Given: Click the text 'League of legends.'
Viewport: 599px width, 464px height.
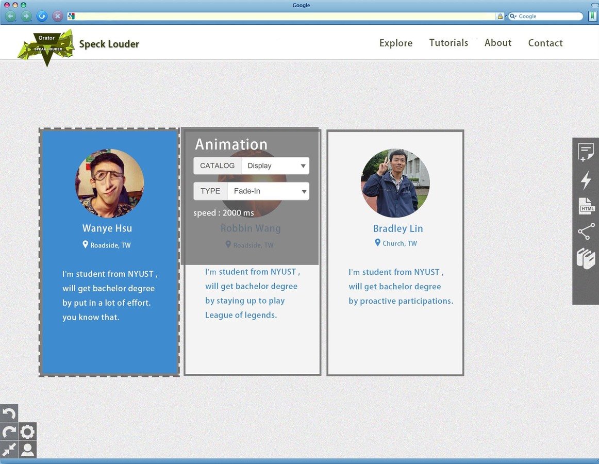Looking at the screenshot, I should tap(241, 315).
